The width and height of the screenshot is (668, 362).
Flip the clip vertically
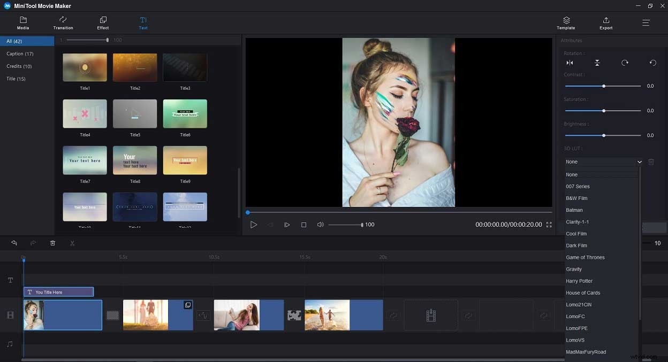[x=597, y=63]
